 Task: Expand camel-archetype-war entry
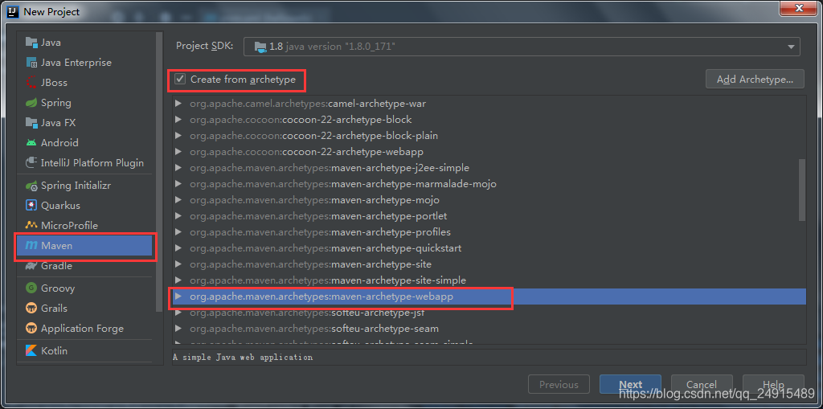coord(178,104)
